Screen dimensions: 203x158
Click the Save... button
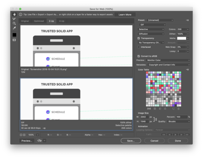coord(131,141)
